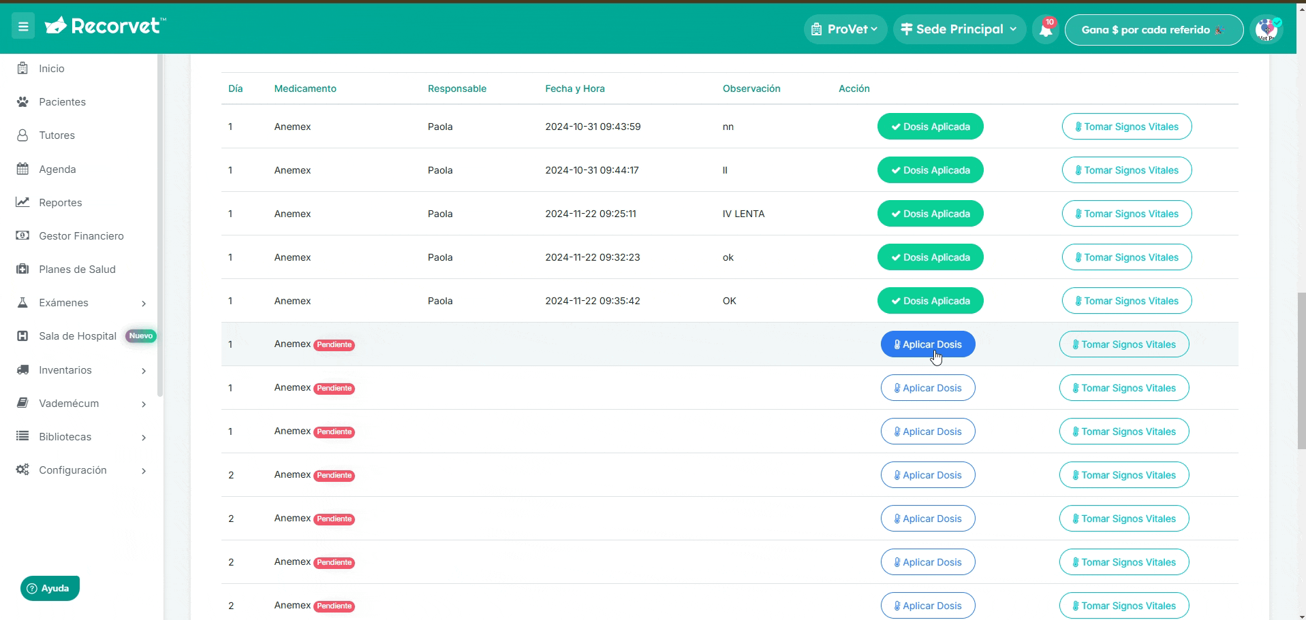Viewport: 1306px width, 620px height.
Task: Click the date 2024-11-22 09:35:42
Action: [592, 301]
